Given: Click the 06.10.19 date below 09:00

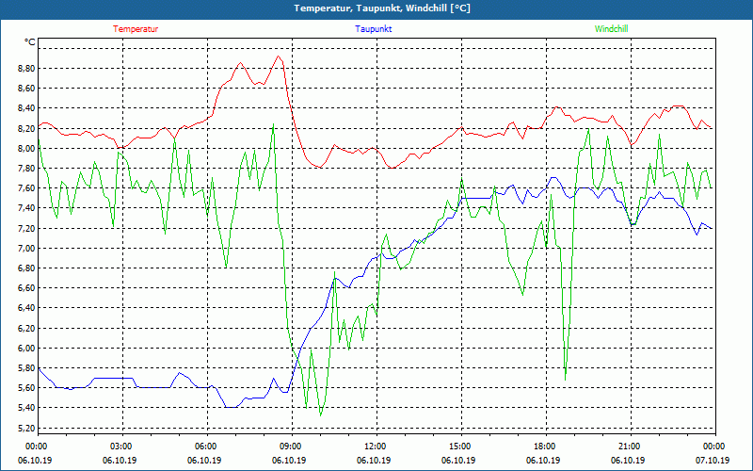Looking at the screenshot, I should 289,460.
